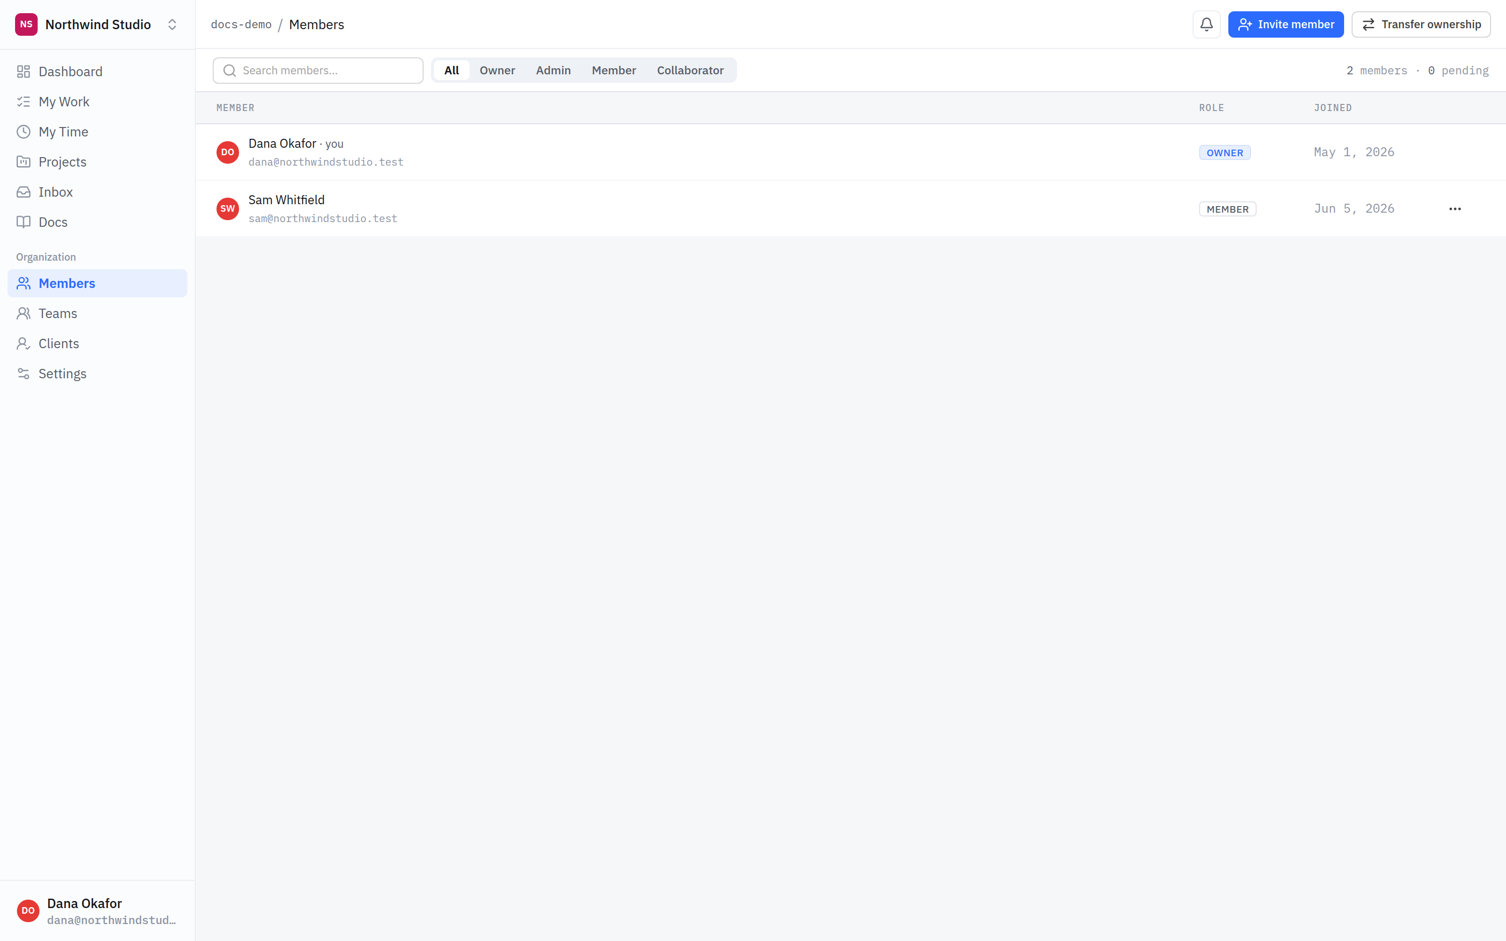Filter members by Admin role
This screenshot has height=941, width=1506.
point(553,70)
